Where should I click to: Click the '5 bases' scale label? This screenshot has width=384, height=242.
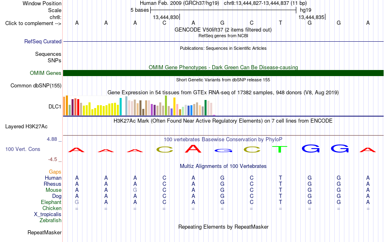click(x=139, y=10)
